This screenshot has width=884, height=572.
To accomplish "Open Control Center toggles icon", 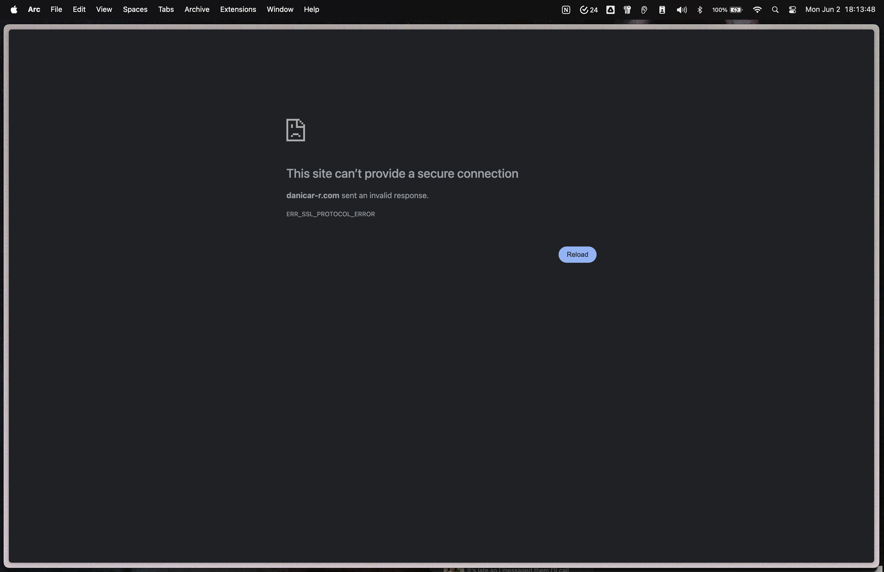I will pos(792,10).
